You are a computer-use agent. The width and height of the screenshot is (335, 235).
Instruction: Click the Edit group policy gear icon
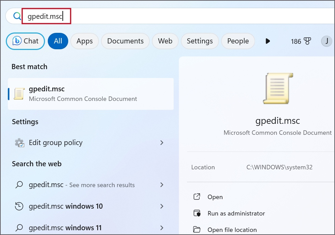19,143
